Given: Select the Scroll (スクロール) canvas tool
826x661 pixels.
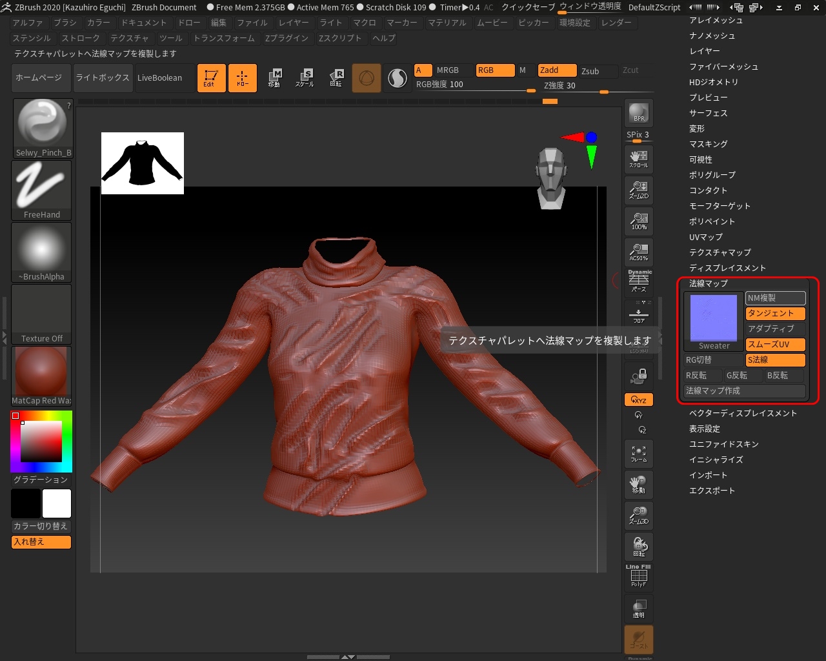Looking at the screenshot, I should [x=639, y=159].
